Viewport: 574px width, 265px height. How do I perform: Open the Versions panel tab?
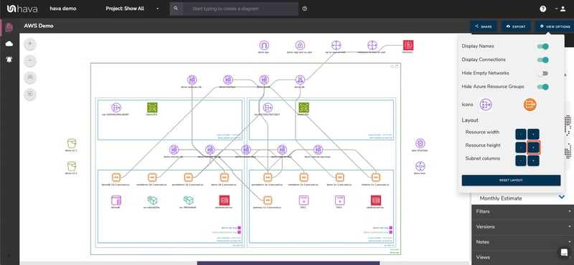[x=522, y=227]
